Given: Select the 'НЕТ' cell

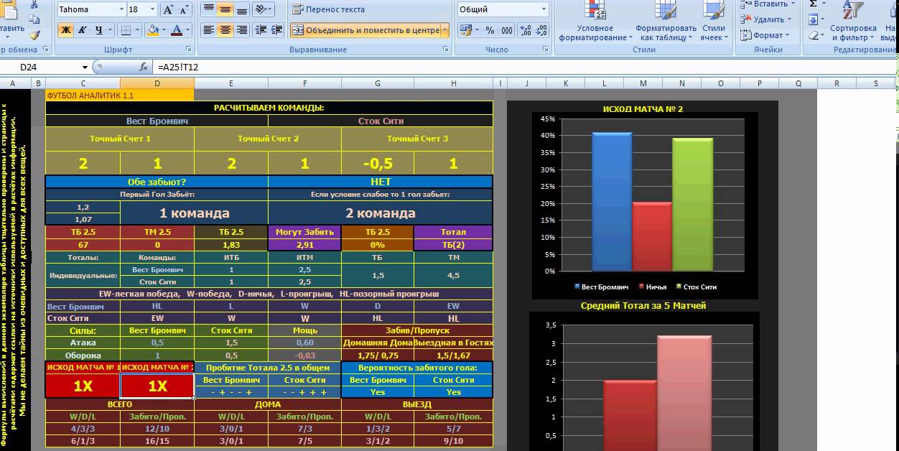Looking at the screenshot, I should [381, 182].
